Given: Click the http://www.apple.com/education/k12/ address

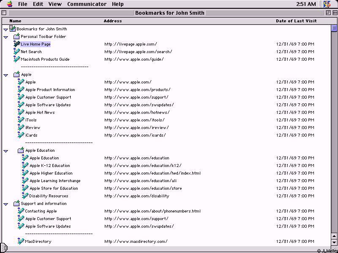Looking at the screenshot, I should (143, 165).
